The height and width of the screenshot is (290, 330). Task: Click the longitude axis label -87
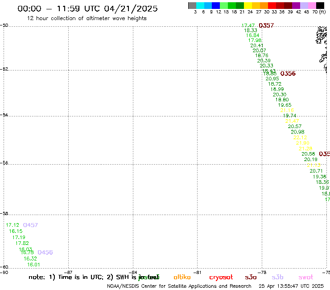coord(68,272)
